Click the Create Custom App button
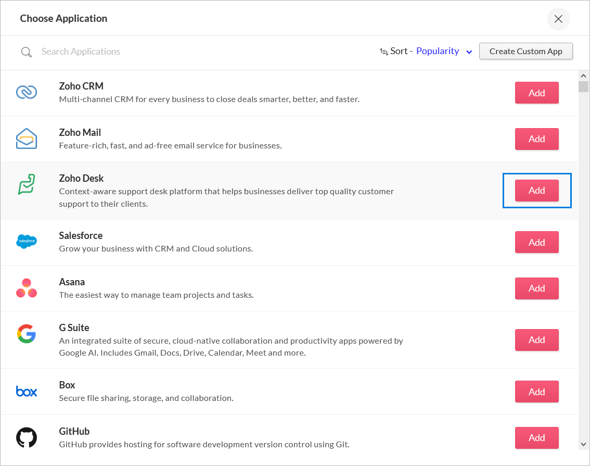 [525, 51]
